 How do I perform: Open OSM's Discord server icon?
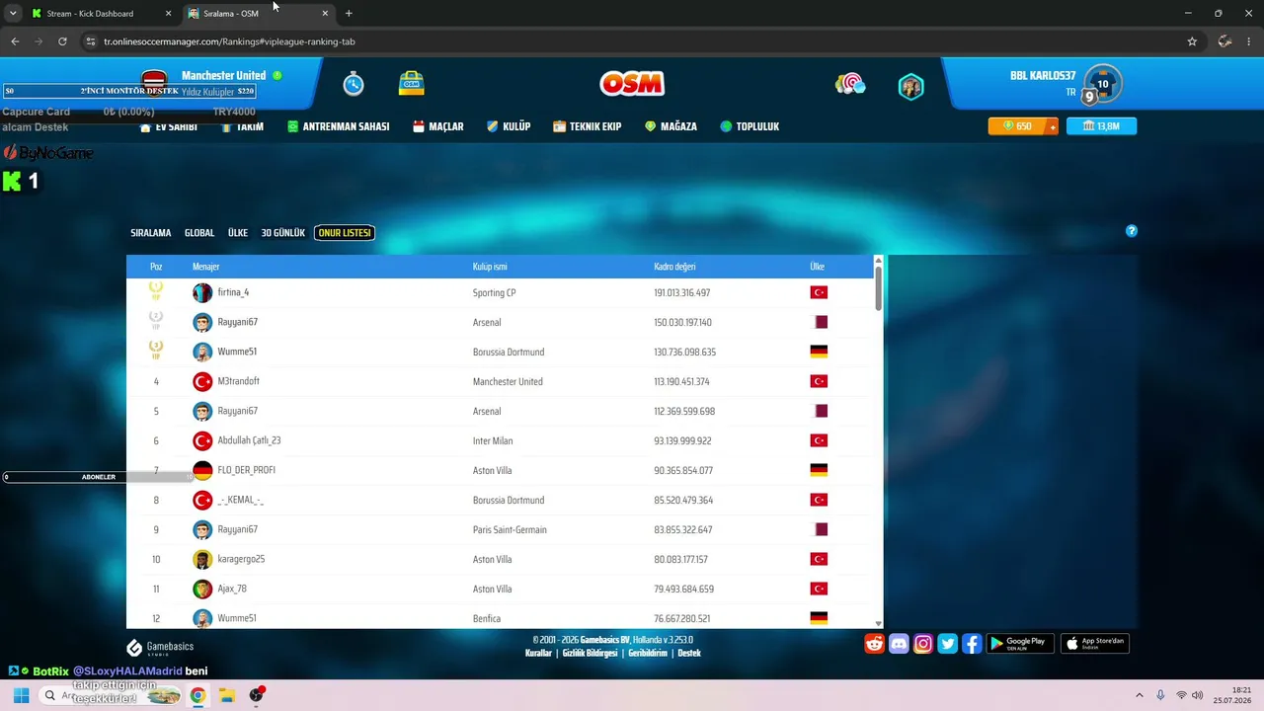899,644
